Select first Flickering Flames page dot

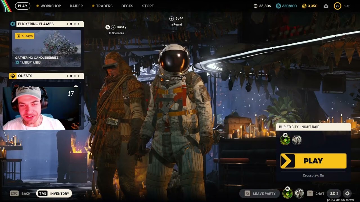coord(71,24)
